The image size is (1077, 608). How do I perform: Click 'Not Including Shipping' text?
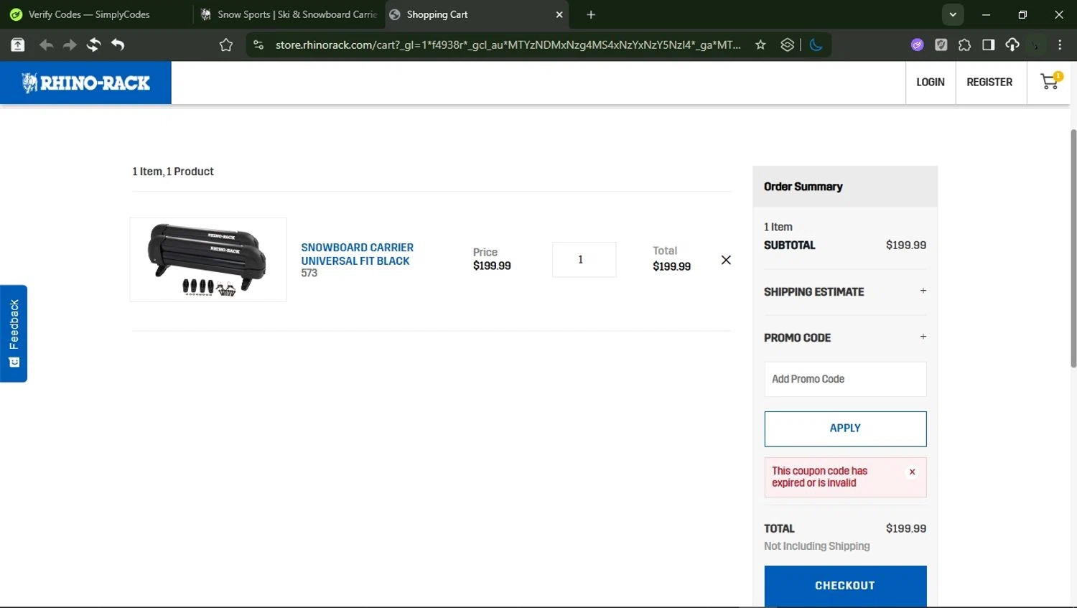(x=816, y=546)
